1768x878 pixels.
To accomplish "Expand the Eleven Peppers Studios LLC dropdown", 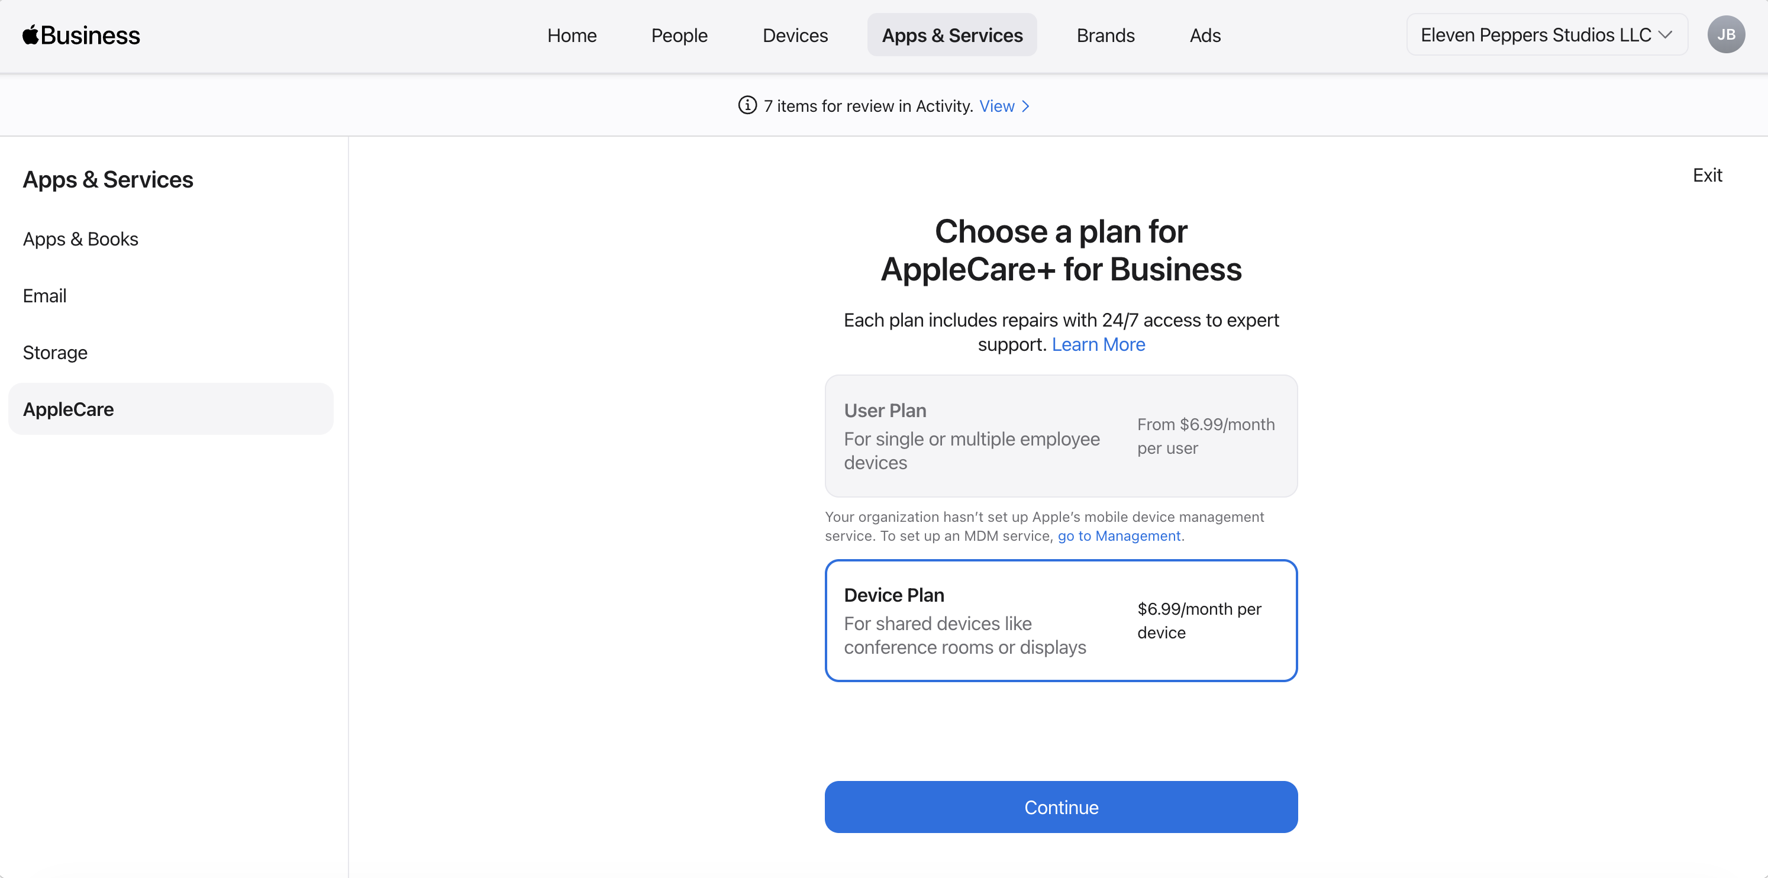I will click(x=1546, y=35).
